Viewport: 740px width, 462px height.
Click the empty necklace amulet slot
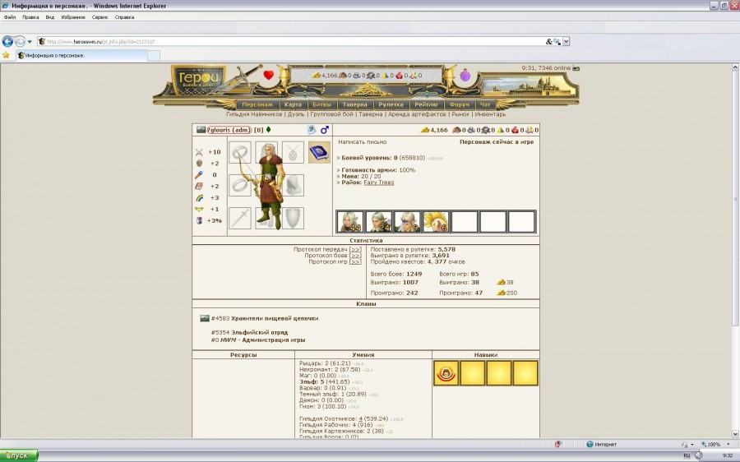pos(293,152)
